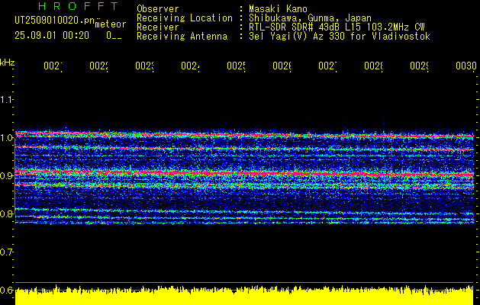
Task: Click the date 25.09.01 00:20 text
Action: tap(52, 36)
